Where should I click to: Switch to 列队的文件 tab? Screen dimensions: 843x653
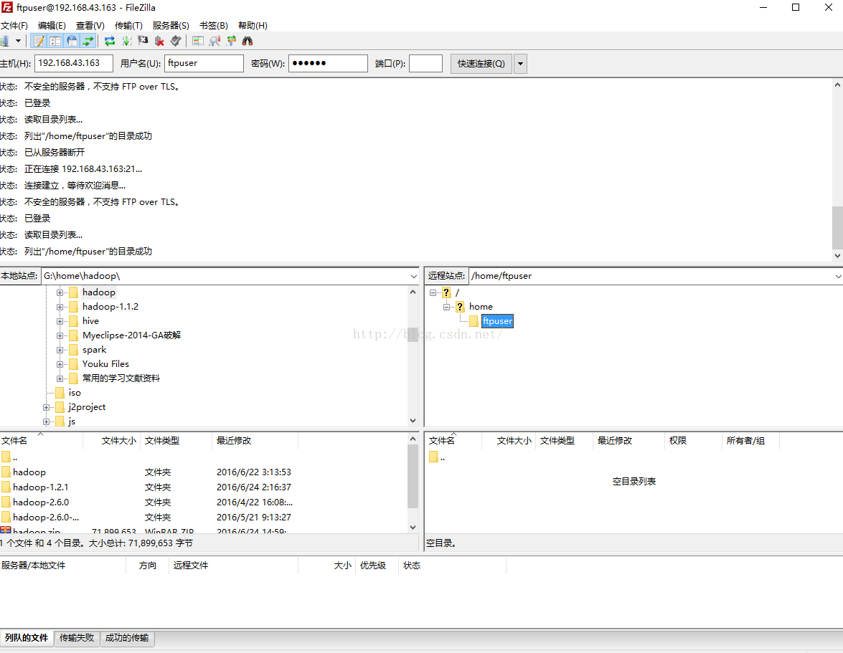coord(27,638)
